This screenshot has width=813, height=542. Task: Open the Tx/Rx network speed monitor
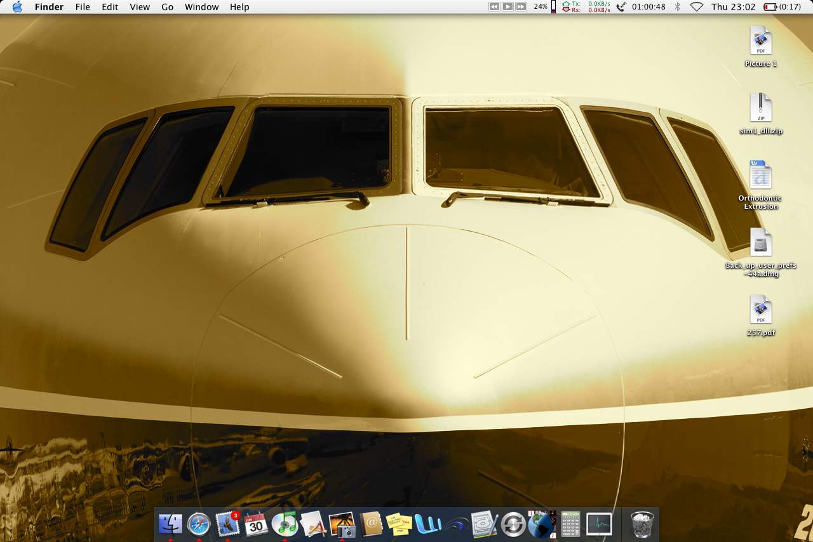point(586,7)
